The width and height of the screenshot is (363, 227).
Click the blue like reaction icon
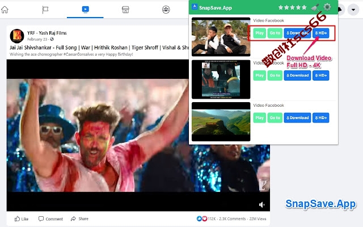pos(199,218)
